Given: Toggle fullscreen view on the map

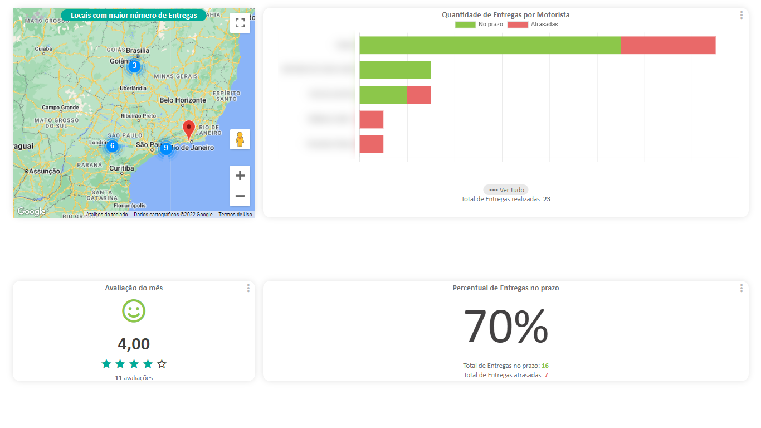Looking at the screenshot, I should pyautogui.click(x=240, y=23).
